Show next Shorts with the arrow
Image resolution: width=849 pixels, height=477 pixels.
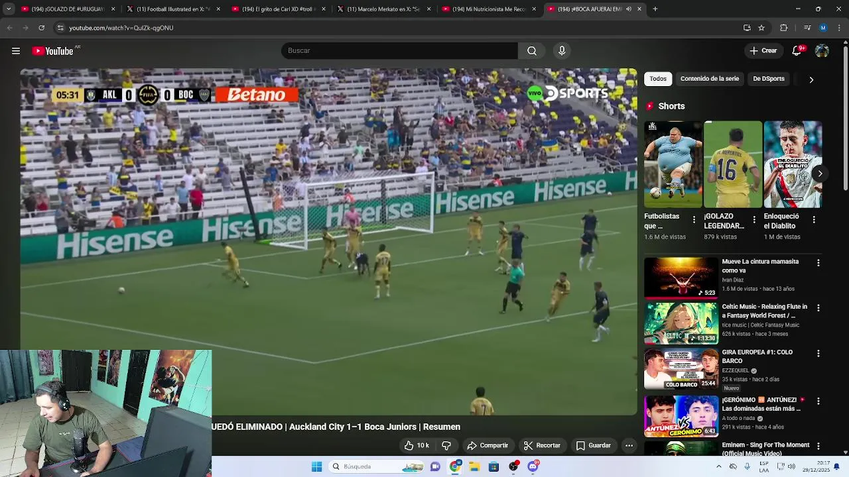[x=820, y=174]
